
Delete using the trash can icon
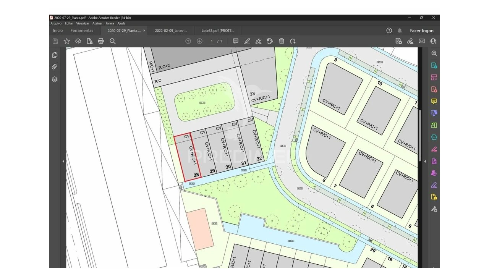[282, 41]
